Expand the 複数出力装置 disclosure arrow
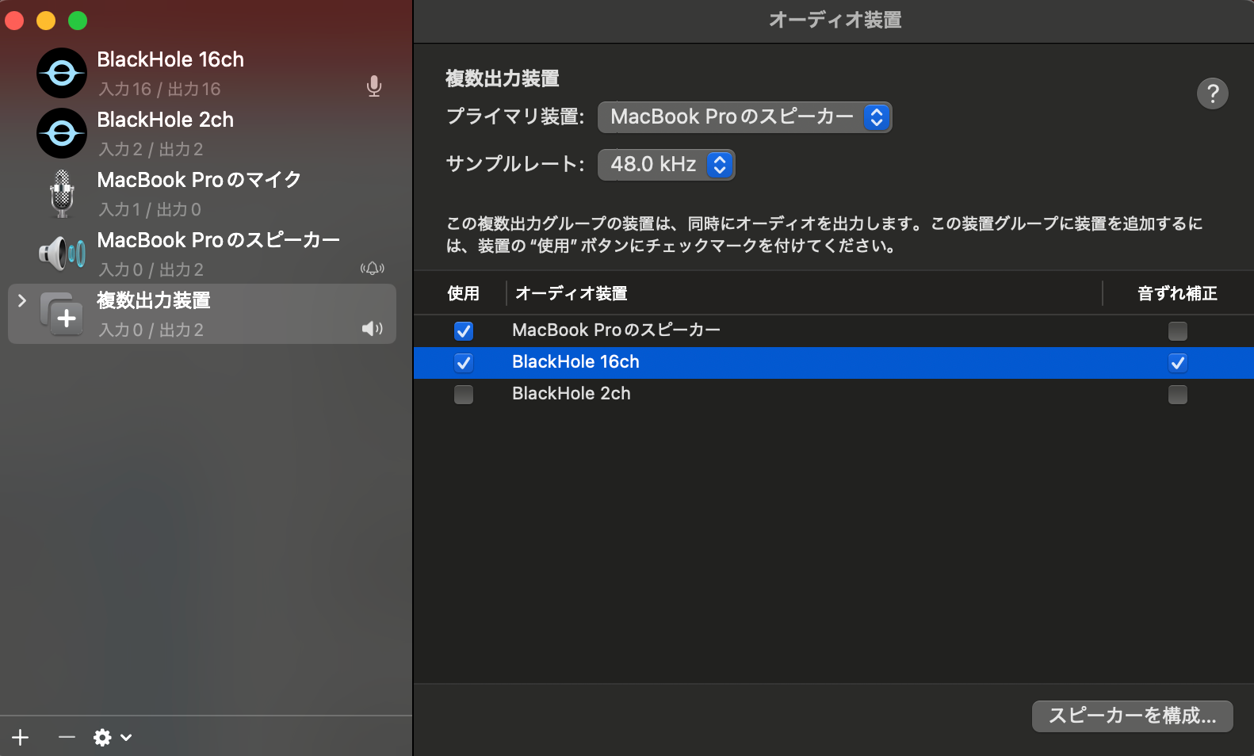This screenshot has height=756, width=1254. [22, 300]
